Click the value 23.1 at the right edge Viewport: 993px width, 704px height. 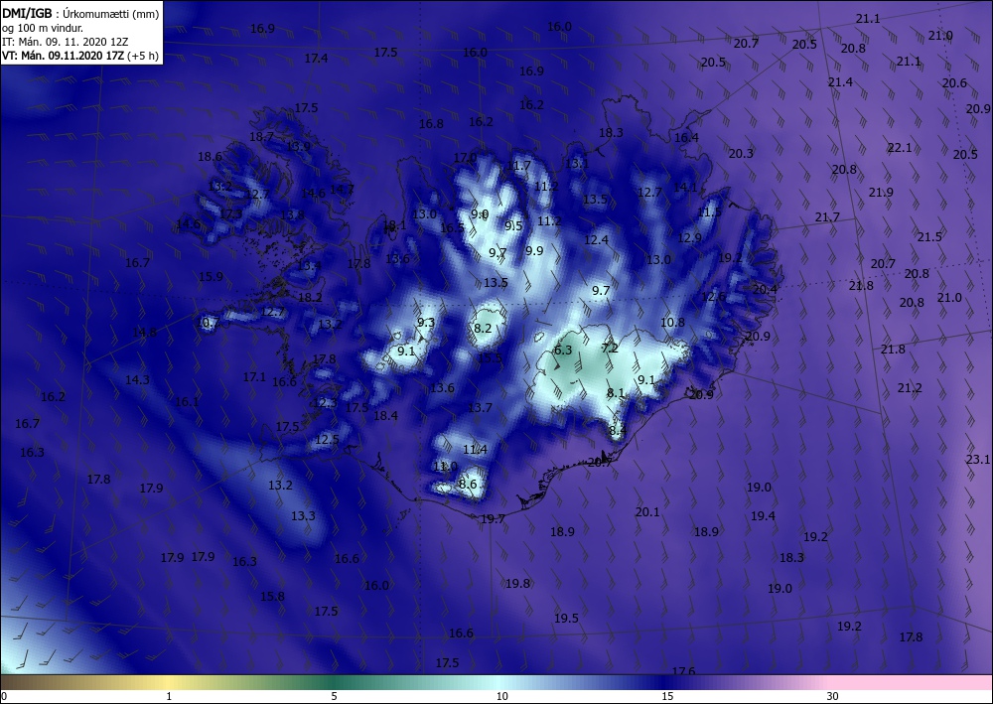pos(978,460)
